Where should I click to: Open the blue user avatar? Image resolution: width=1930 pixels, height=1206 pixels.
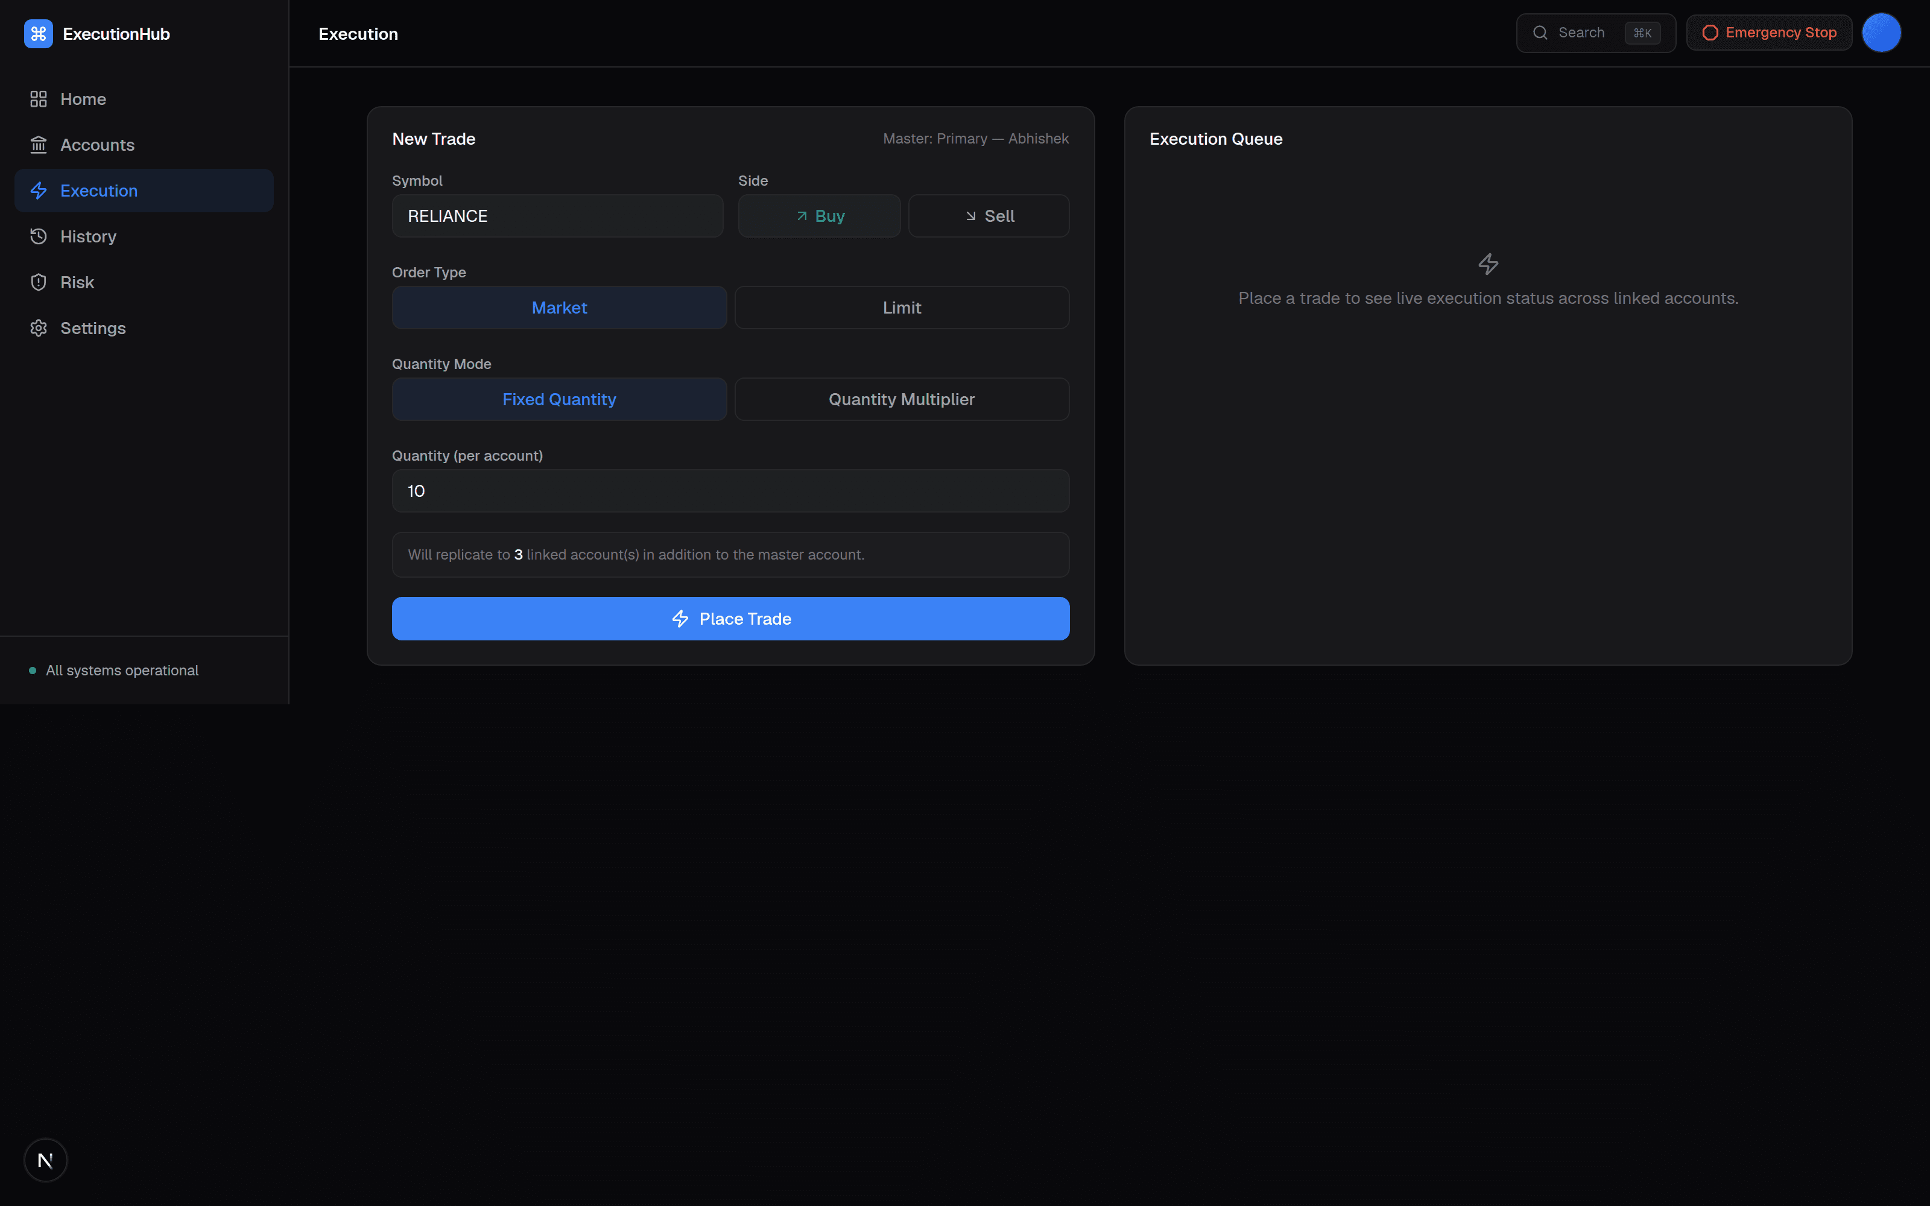(1881, 33)
